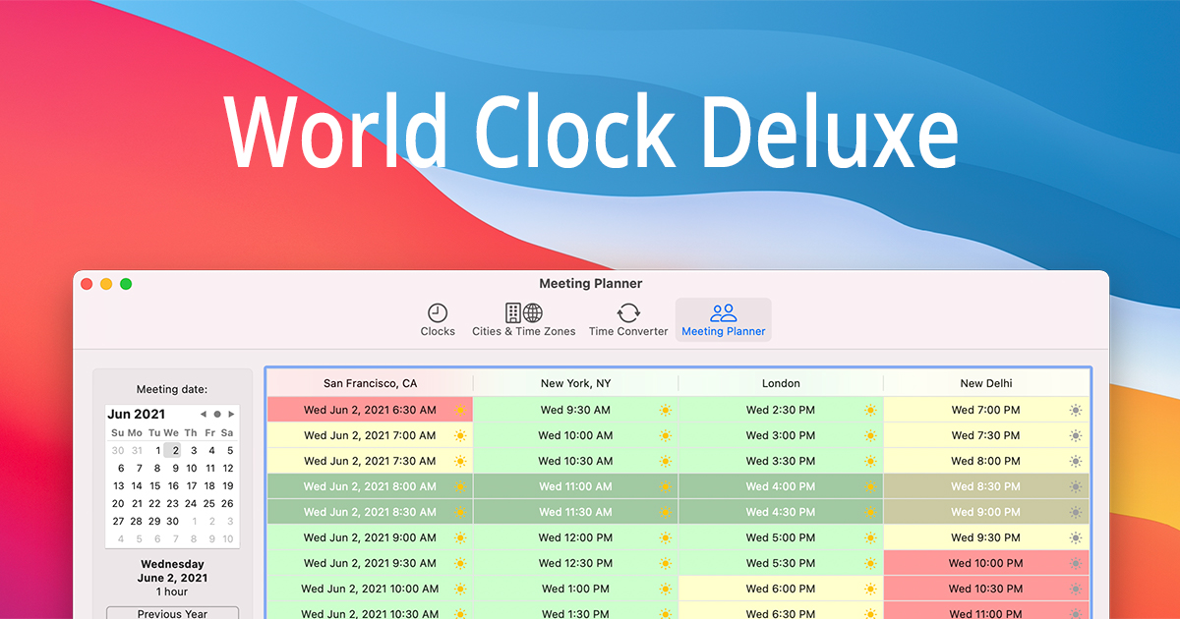Viewport: 1180px width, 619px height.
Task: Select the Wed Jun 2, 2021 7:30 AM cell
Action: 370,461
